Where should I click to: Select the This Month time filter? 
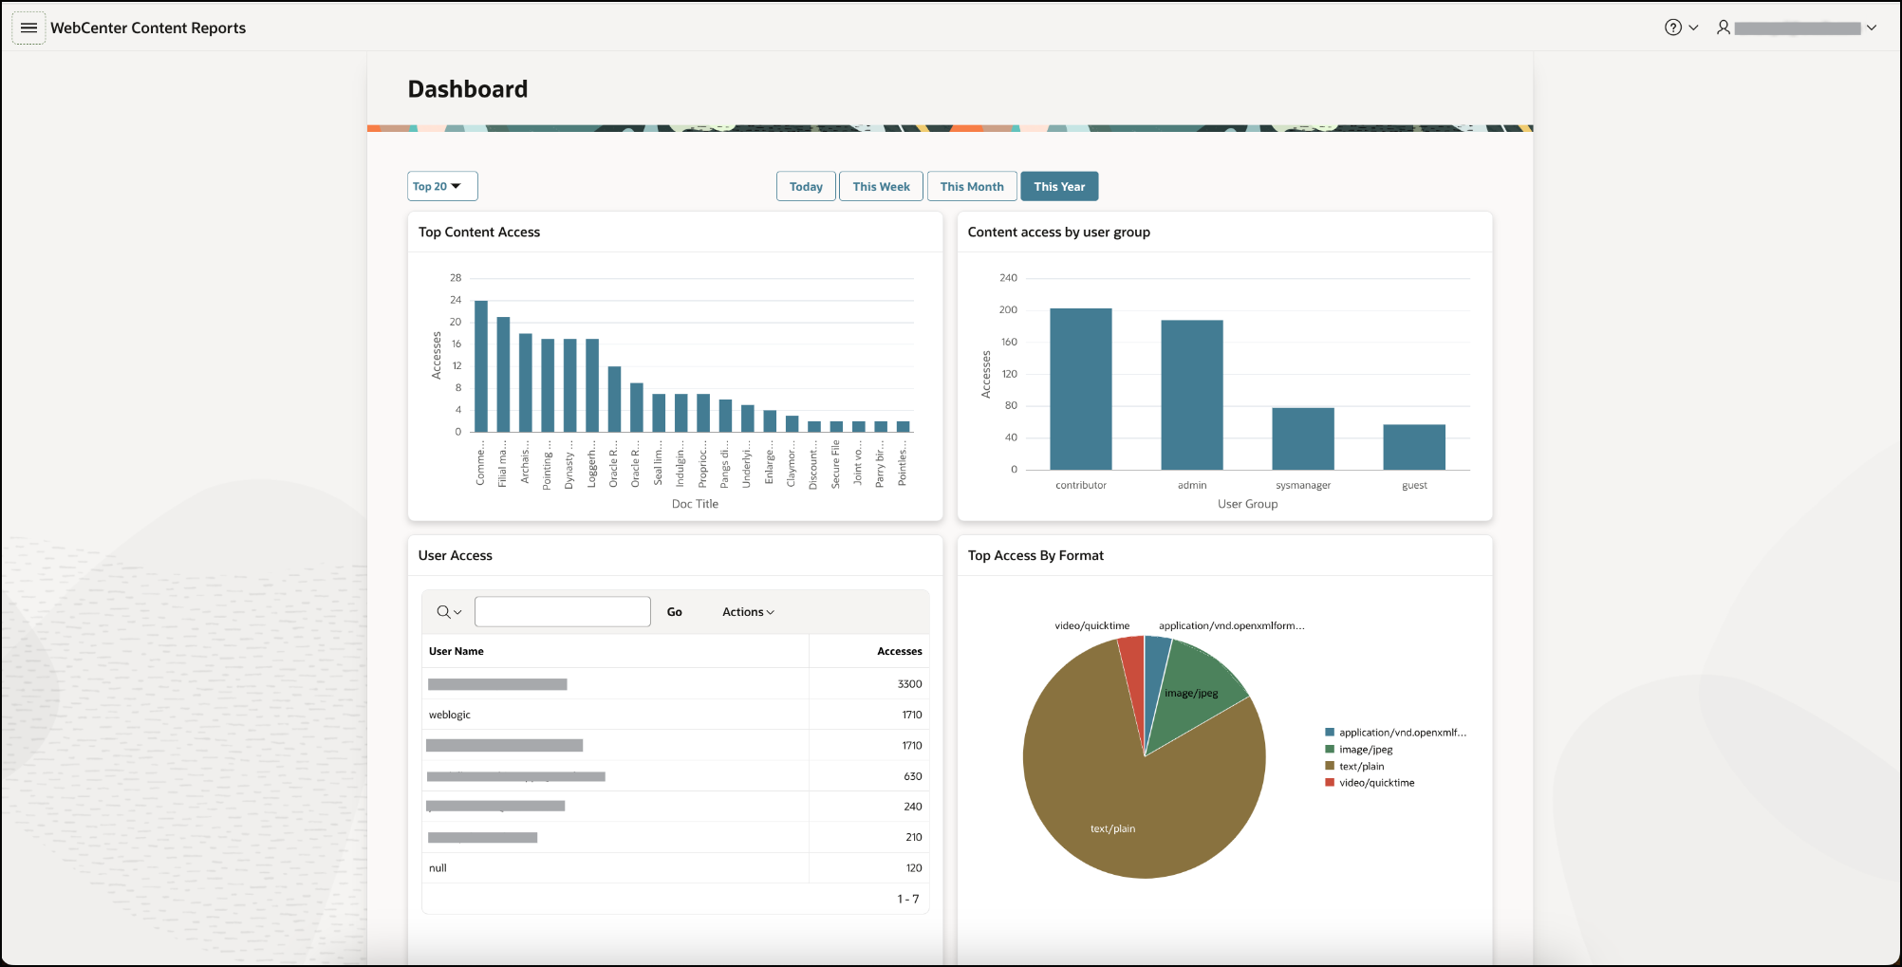pos(972,186)
